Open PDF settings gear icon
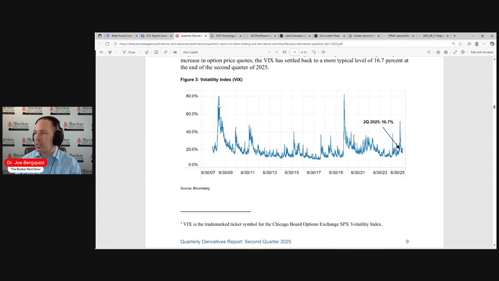 point(463,52)
